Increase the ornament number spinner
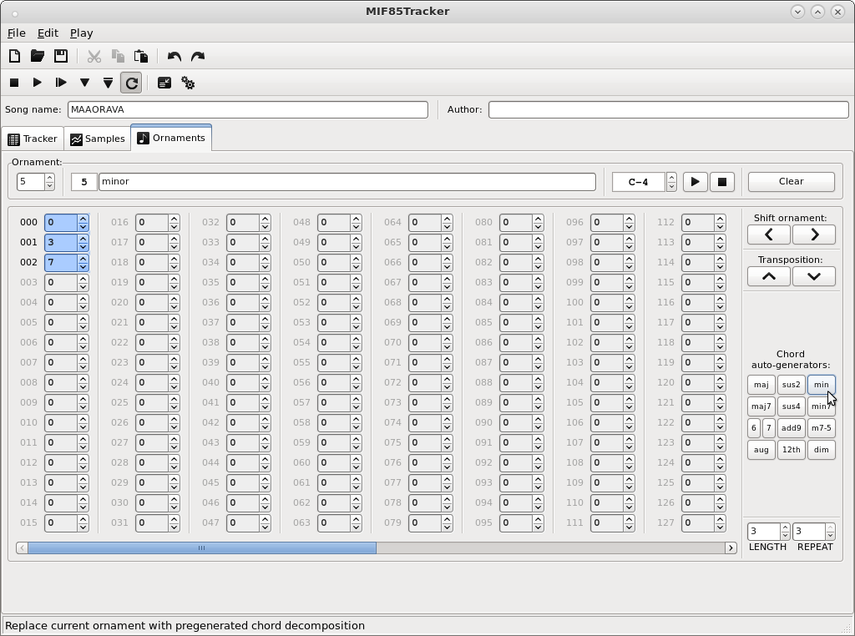 (x=50, y=177)
